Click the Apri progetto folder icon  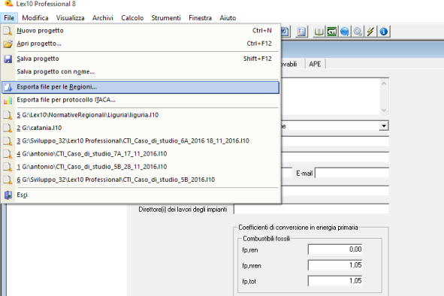tap(8, 44)
